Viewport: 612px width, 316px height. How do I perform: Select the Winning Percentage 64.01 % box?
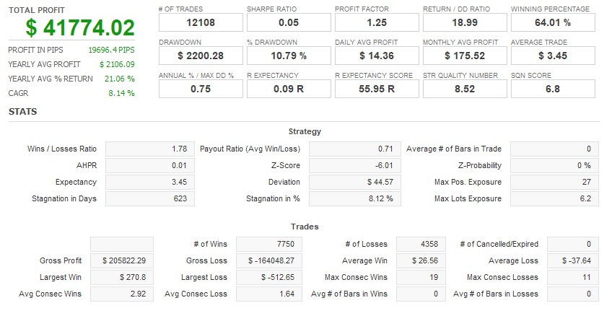(553, 23)
